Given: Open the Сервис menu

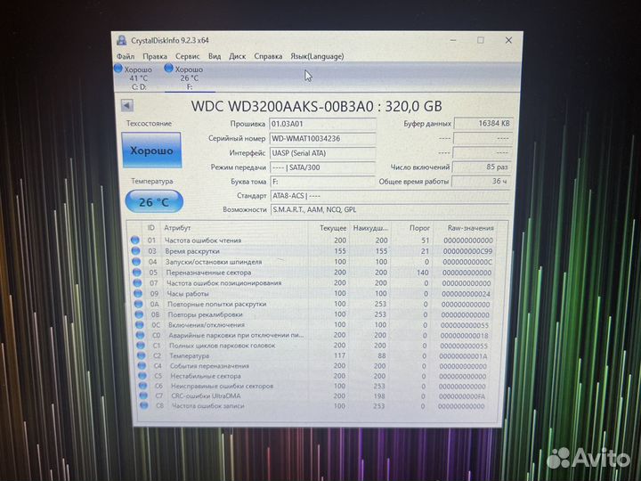Looking at the screenshot, I should coord(187,56).
